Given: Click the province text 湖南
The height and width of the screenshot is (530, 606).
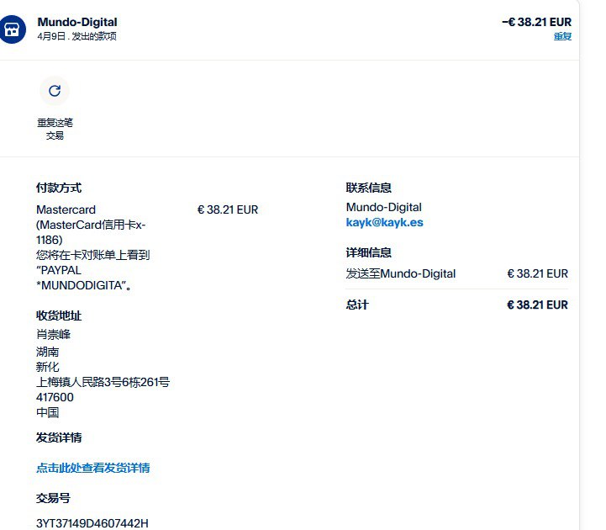Looking at the screenshot, I should (48, 352).
